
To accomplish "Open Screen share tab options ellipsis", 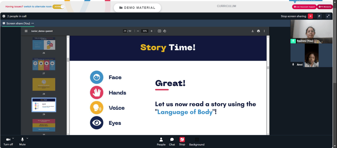I will (x=33, y=23).
